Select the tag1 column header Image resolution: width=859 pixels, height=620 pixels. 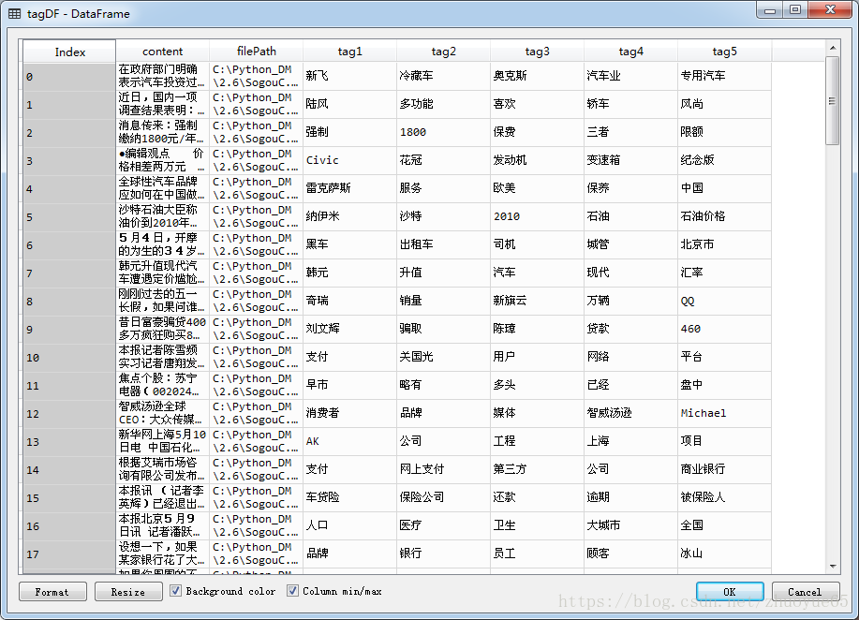pyautogui.click(x=350, y=52)
